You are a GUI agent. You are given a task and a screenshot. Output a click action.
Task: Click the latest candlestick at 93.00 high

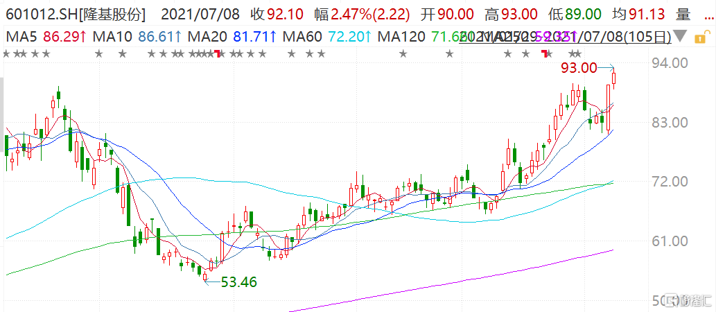[x=614, y=78]
